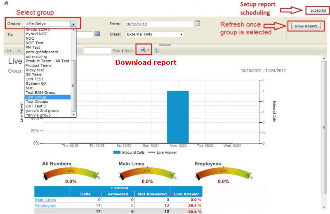Click the Subscribe link

pyautogui.click(x=318, y=10)
